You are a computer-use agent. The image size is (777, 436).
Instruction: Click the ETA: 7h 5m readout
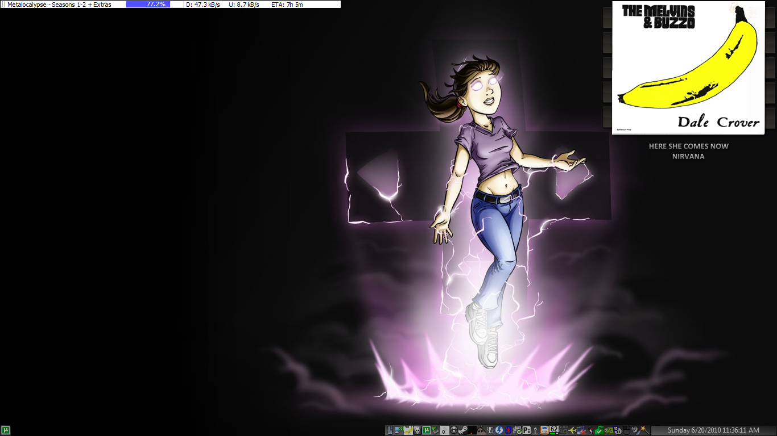pyautogui.click(x=287, y=4)
